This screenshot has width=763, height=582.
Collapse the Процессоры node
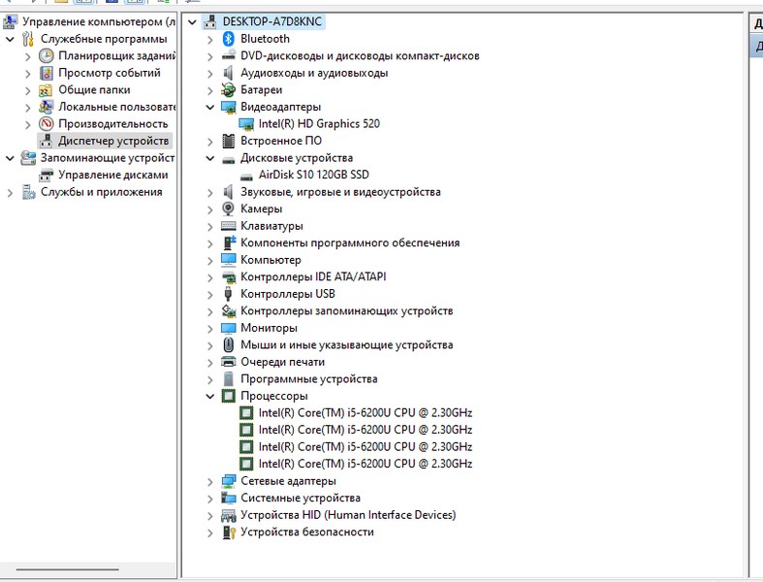tap(210, 396)
